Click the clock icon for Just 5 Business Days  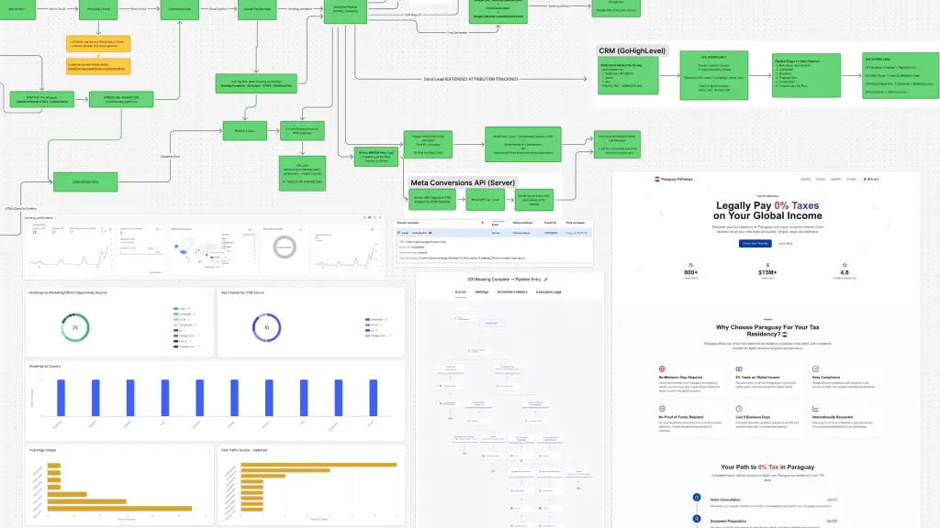point(739,409)
